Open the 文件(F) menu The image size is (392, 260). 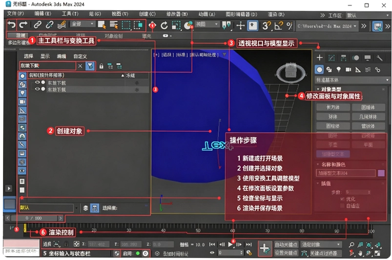[x=16, y=14]
